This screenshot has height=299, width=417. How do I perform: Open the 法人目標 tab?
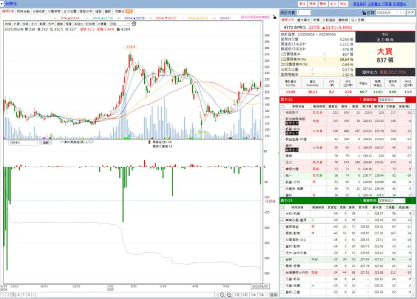pos(357,20)
